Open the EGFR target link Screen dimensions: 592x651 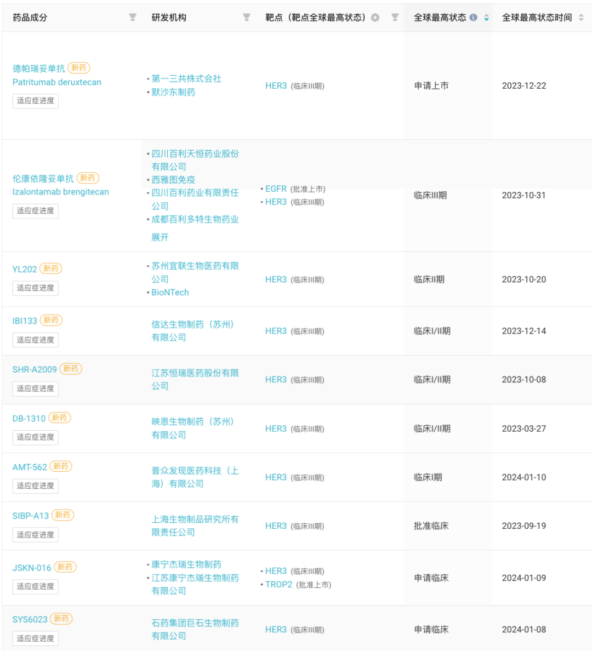(x=276, y=189)
